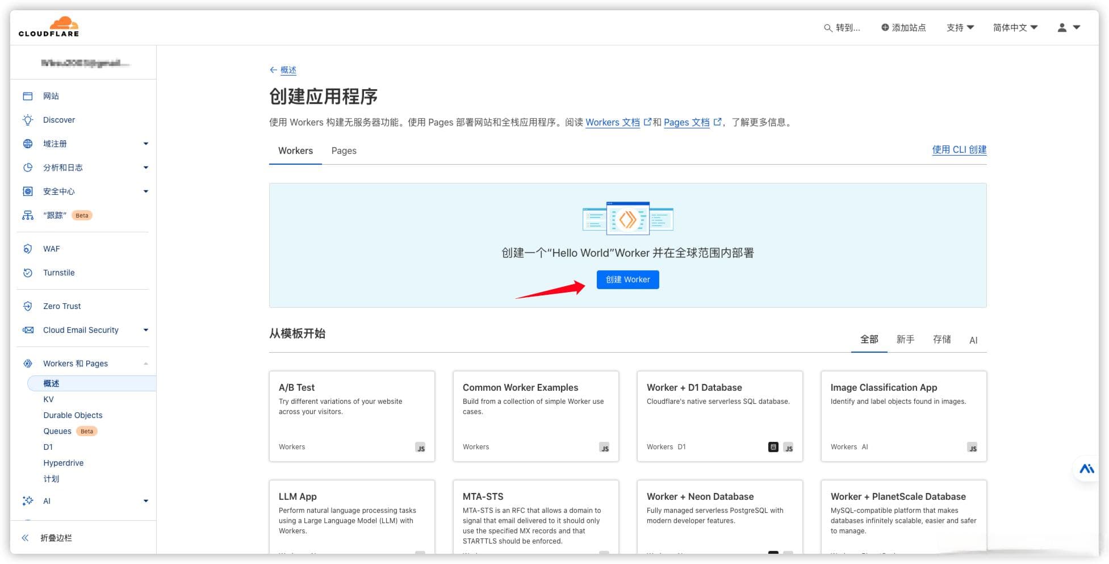The width and height of the screenshot is (1109, 564).
Task: Select the AI template filter tab
Action: click(973, 340)
